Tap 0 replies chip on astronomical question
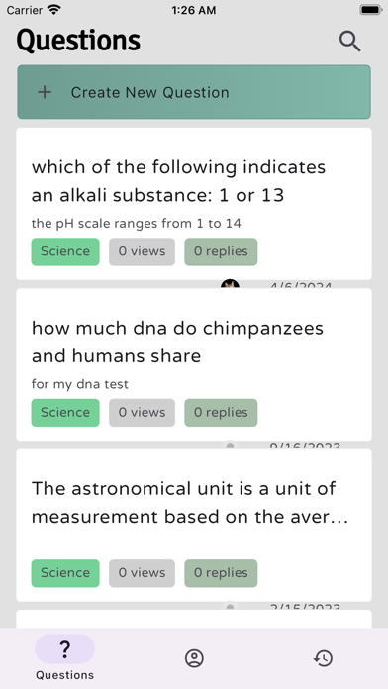 click(221, 573)
